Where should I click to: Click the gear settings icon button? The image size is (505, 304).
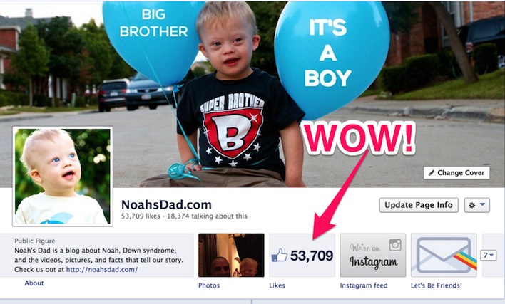pyautogui.click(x=472, y=205)
